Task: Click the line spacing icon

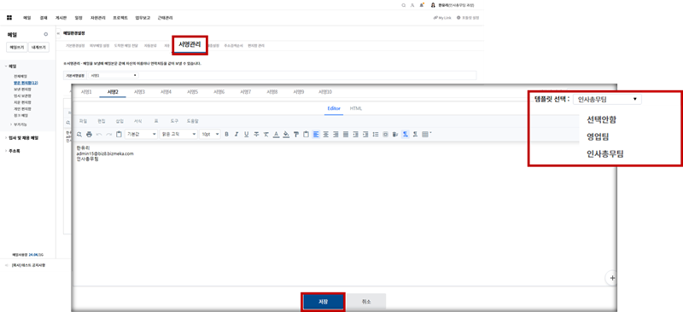Action: [x=375, y=135]
